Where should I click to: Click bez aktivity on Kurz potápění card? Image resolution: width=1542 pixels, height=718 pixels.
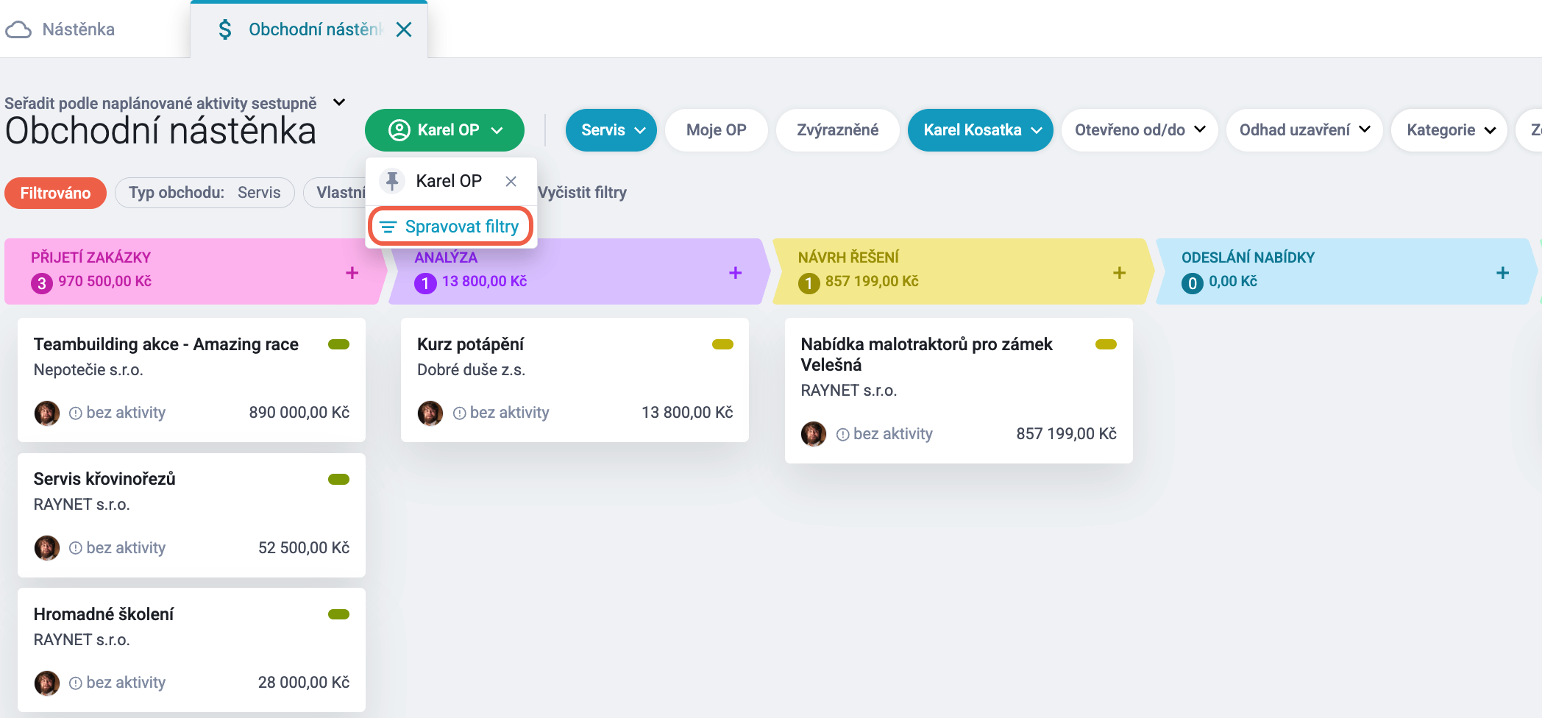[x=501, y=413]
